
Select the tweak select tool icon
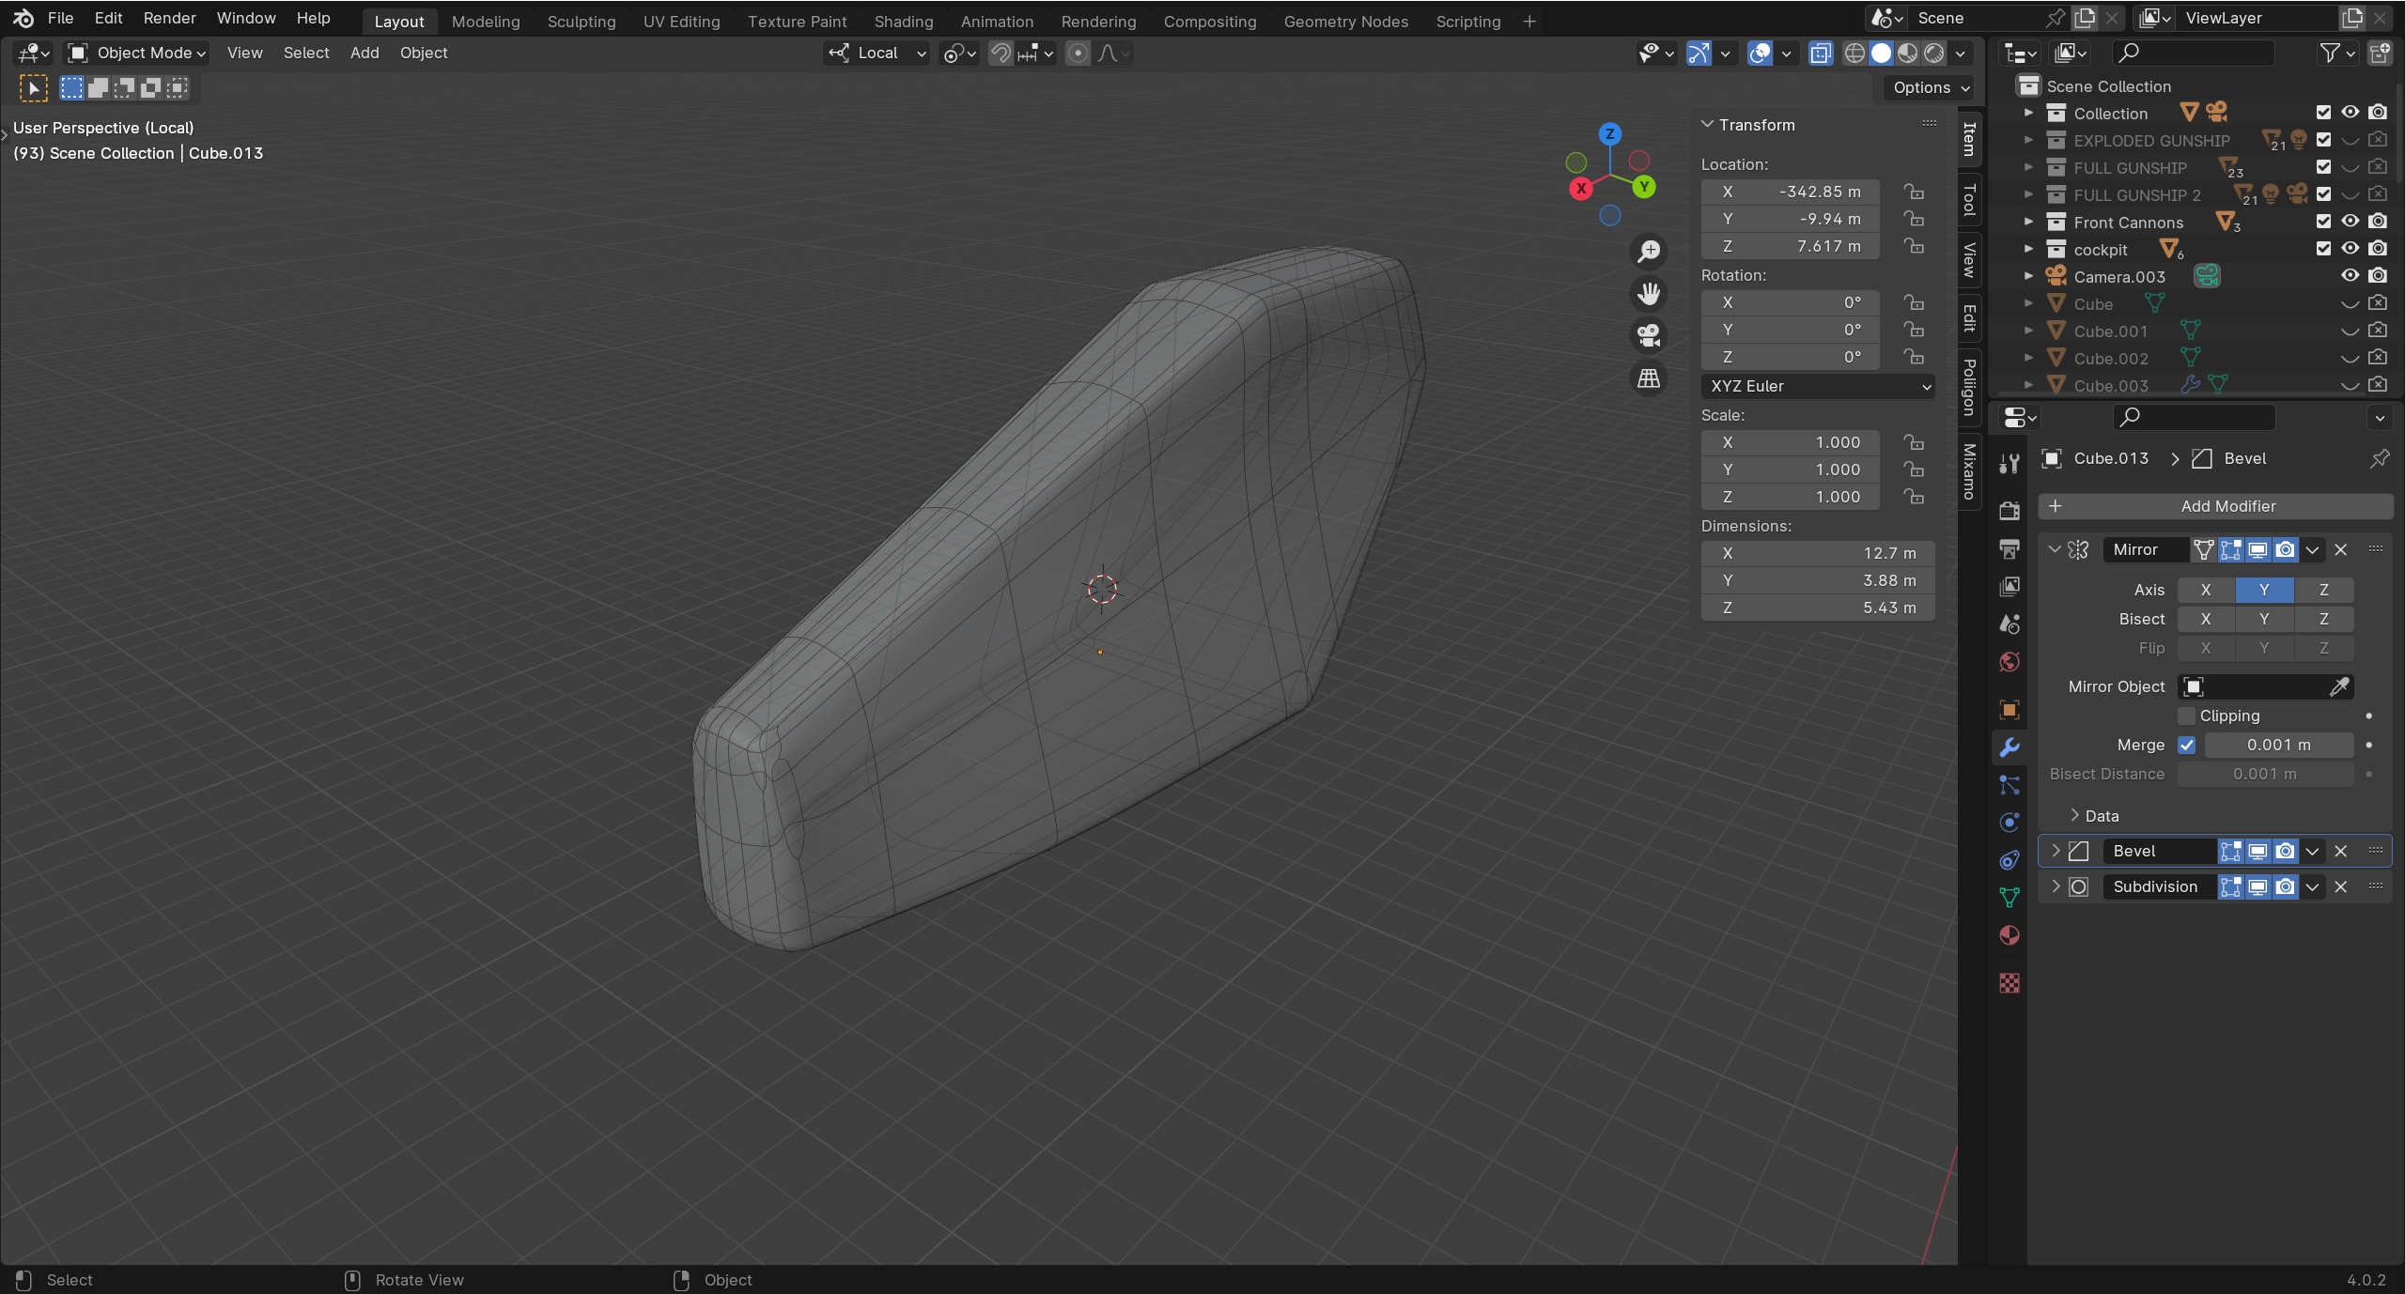coord(34,88)
